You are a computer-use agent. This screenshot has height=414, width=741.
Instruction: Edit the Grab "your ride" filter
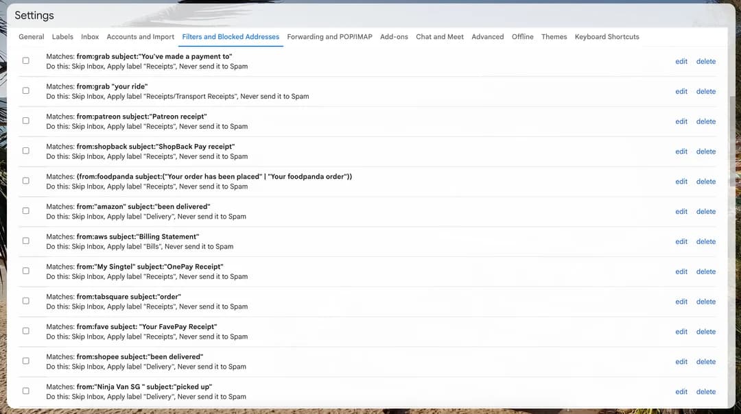(x=681, y=91)
